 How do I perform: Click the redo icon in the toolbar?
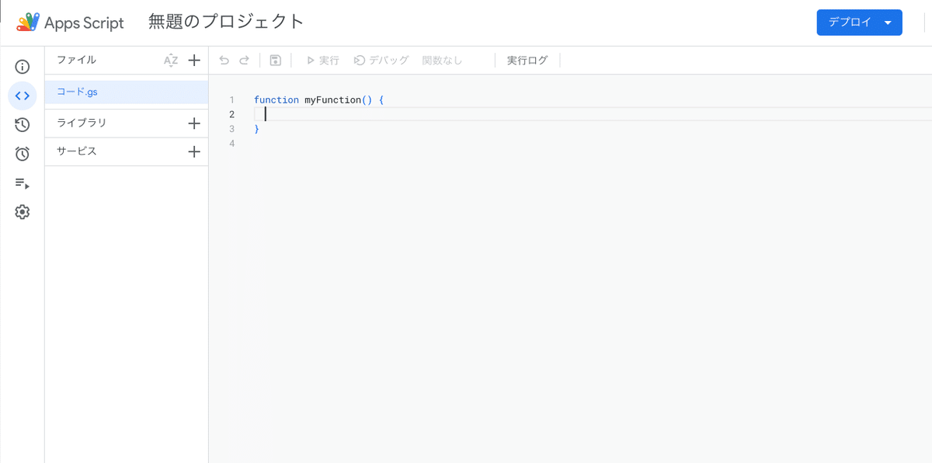click(x=245, y=60)
